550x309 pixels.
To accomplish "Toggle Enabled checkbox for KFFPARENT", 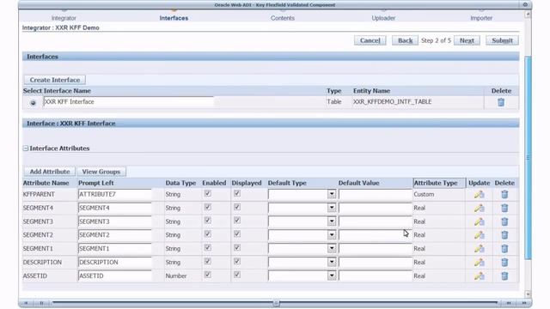I will 208,193.
